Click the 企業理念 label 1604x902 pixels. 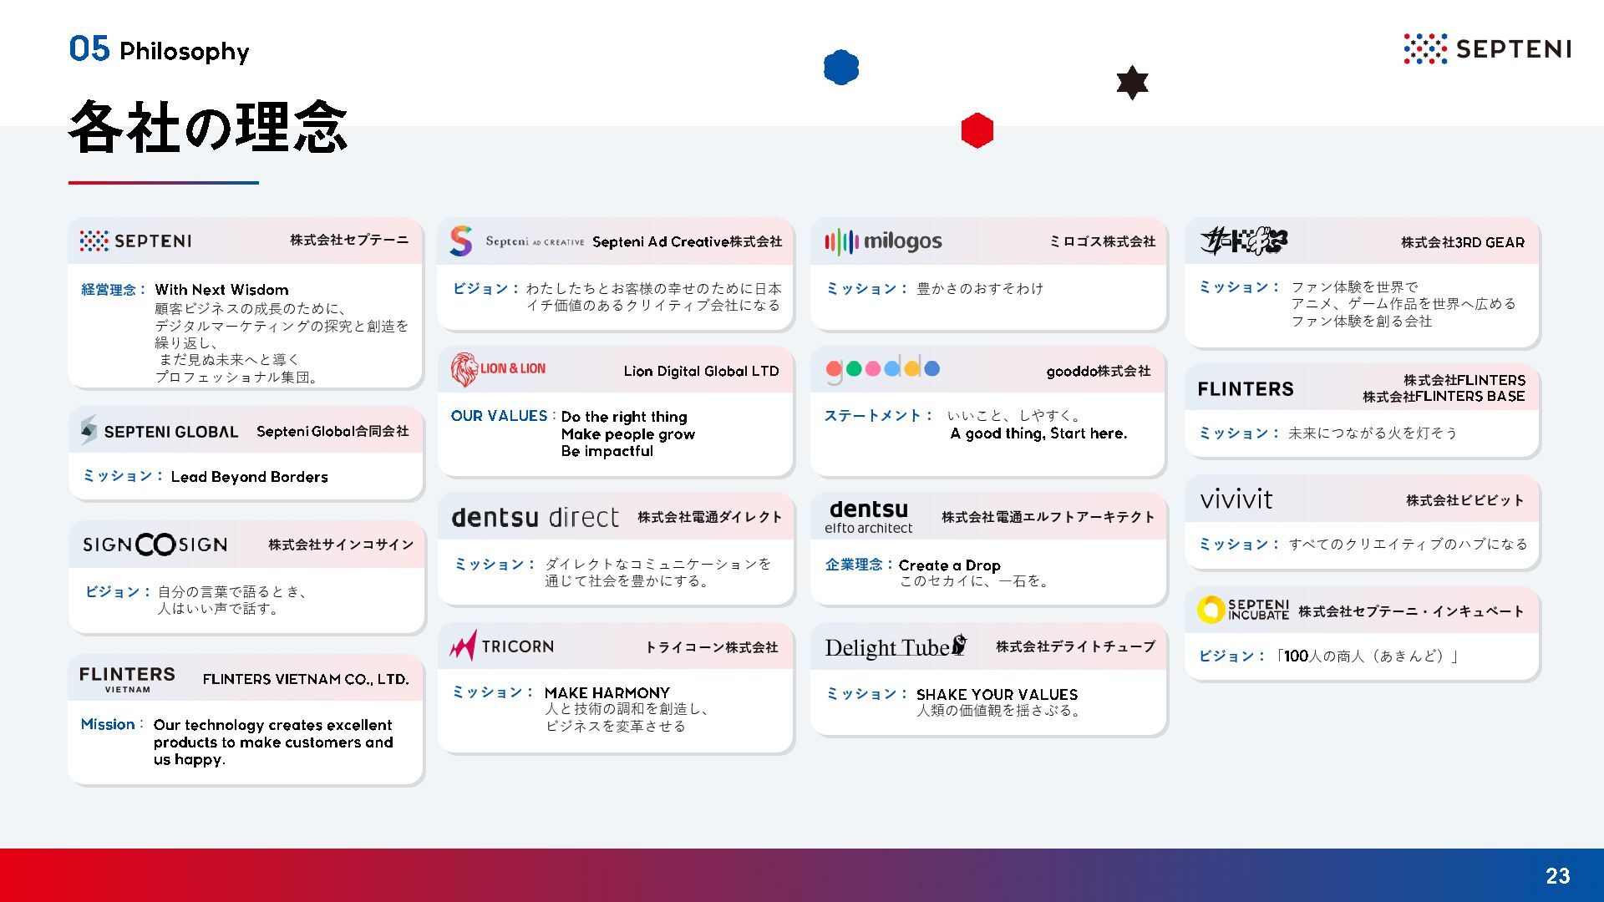coord(858,565)
